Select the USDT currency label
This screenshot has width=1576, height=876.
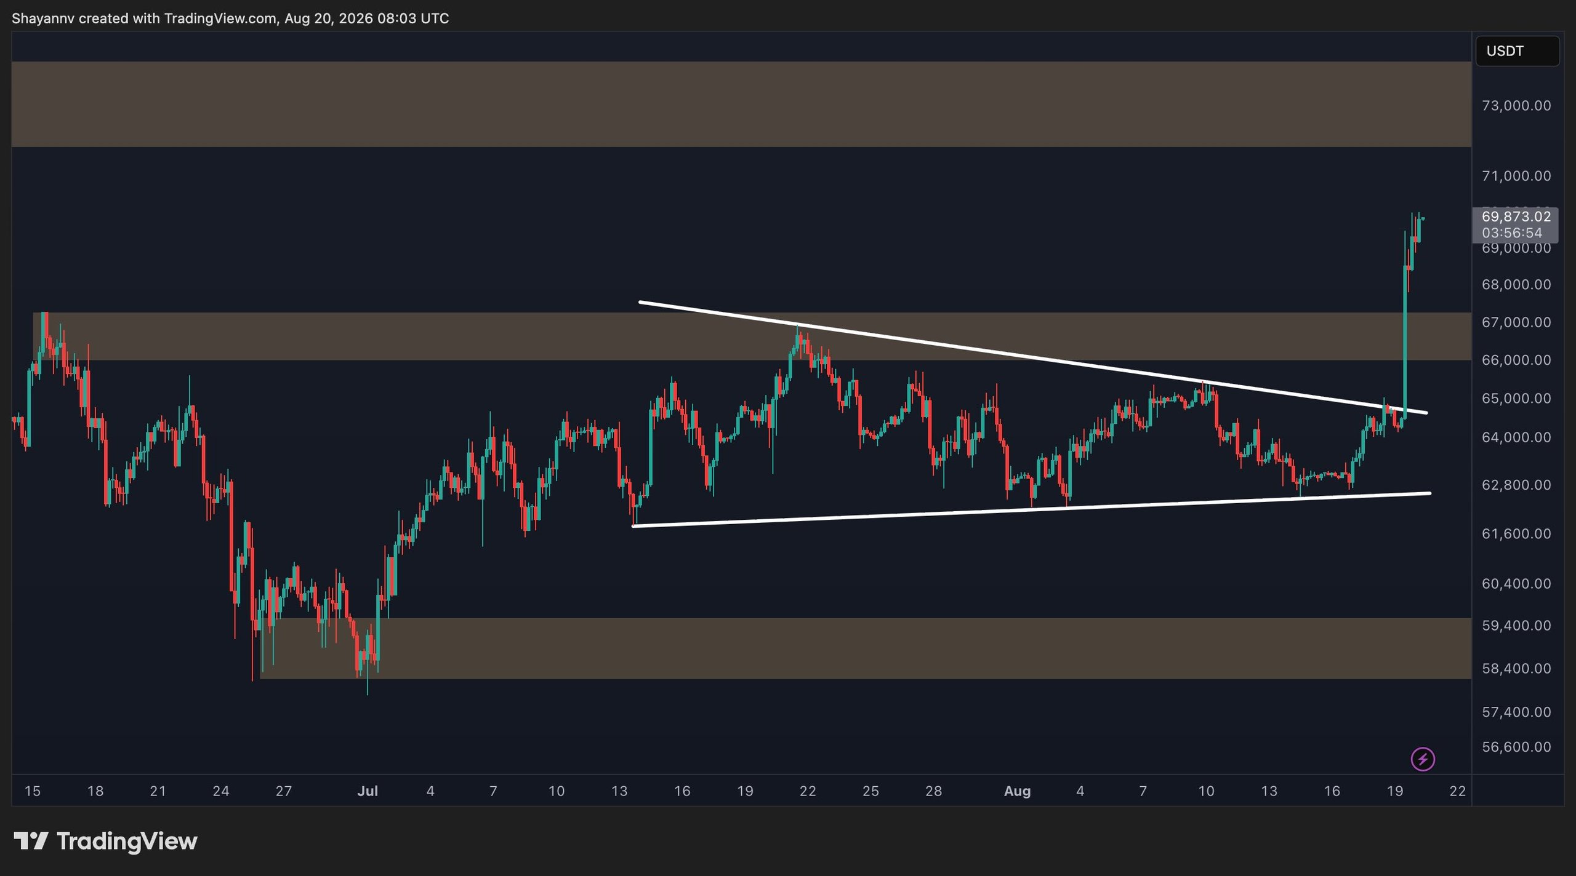1517,51
